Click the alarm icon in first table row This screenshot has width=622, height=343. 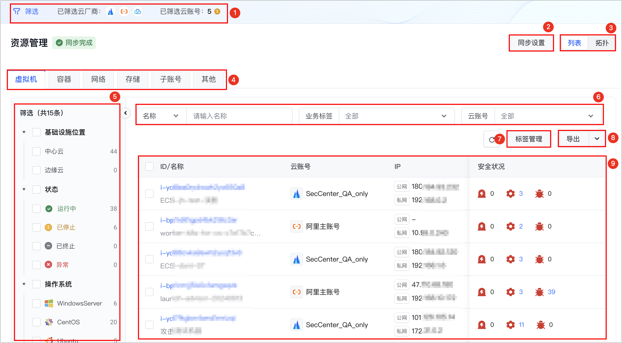pos(482,194)
